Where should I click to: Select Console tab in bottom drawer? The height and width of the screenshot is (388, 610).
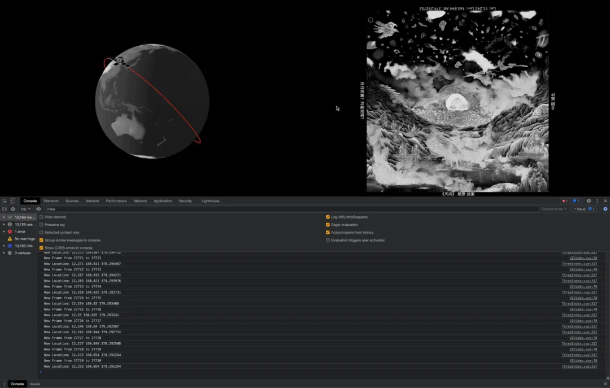click(17, 383)
